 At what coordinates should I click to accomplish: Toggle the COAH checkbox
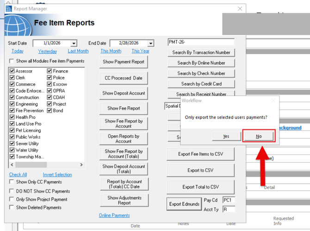pos(50,97)
